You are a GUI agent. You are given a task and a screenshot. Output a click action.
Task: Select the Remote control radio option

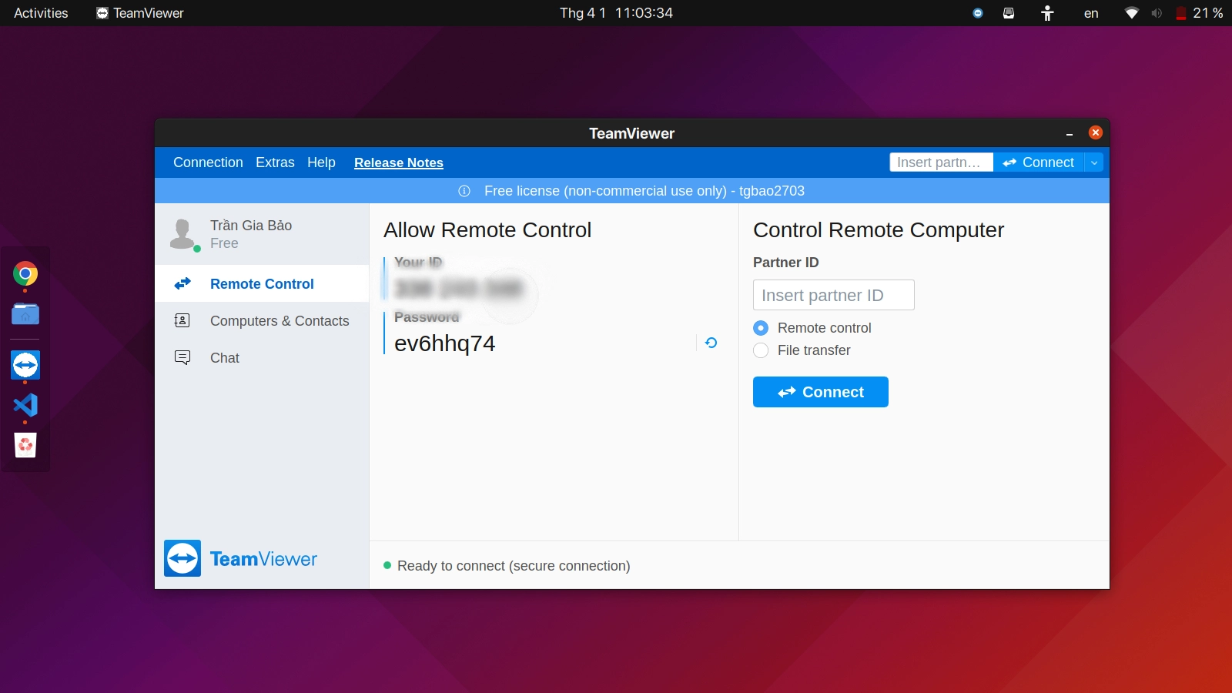tap(761, 328)
